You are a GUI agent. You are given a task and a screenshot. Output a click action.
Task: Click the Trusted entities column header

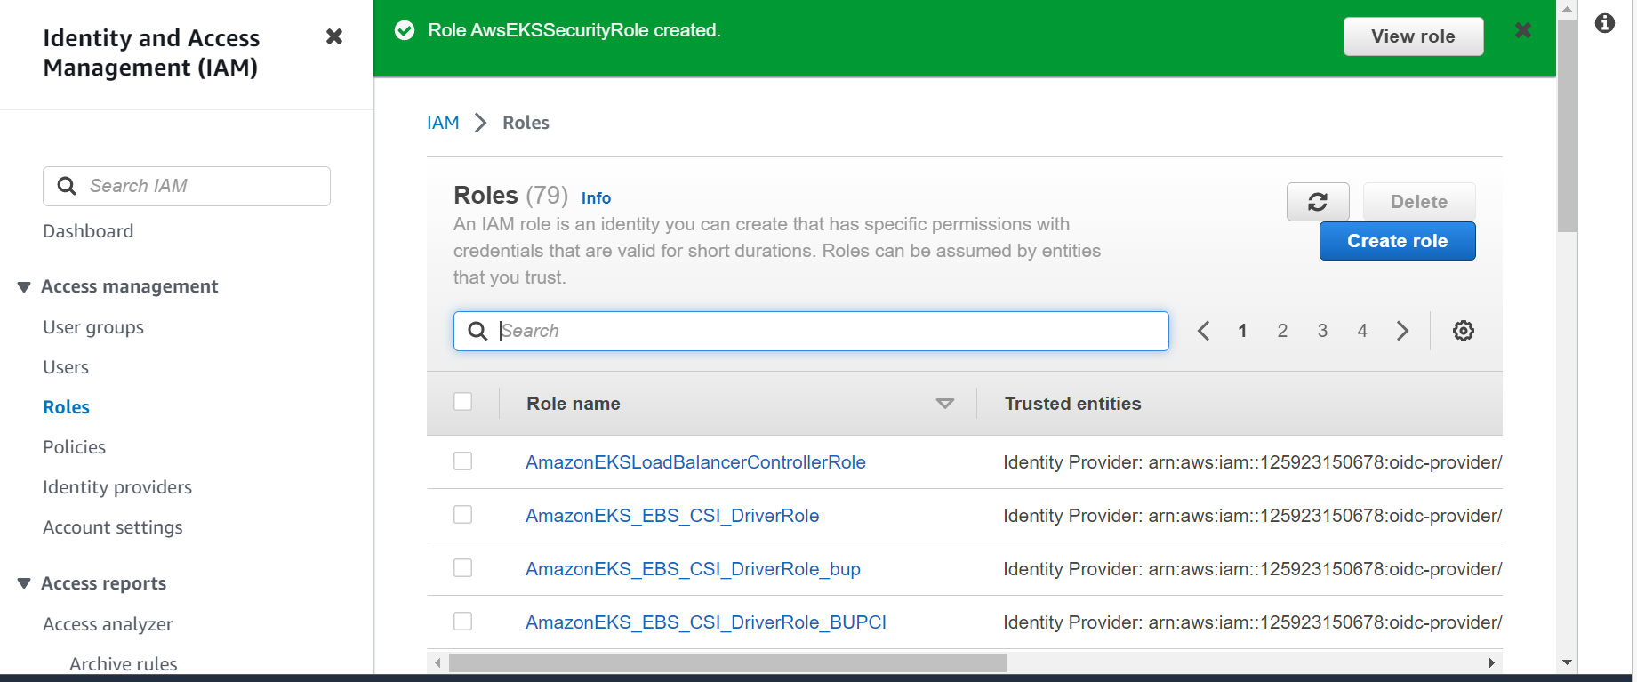(1072, 404)
